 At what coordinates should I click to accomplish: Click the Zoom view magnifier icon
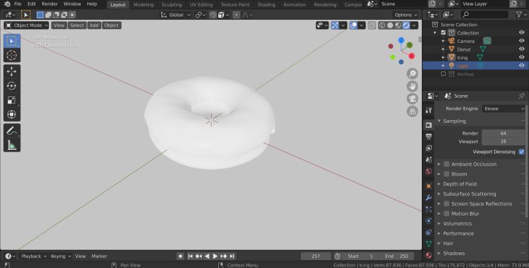tap(412, 74)
